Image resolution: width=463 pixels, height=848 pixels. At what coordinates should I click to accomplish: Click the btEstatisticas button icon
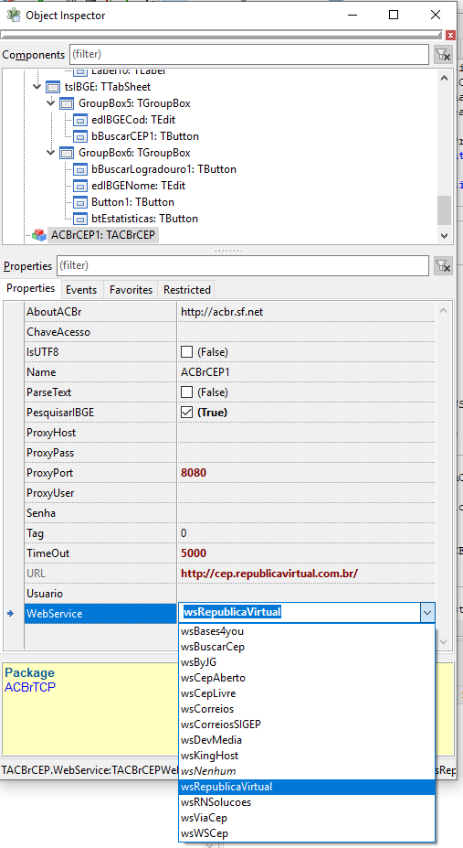coord(79,219)
